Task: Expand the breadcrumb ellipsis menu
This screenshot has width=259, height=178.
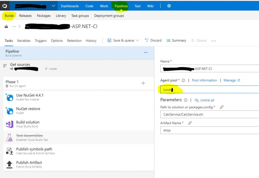Action: 14,26
